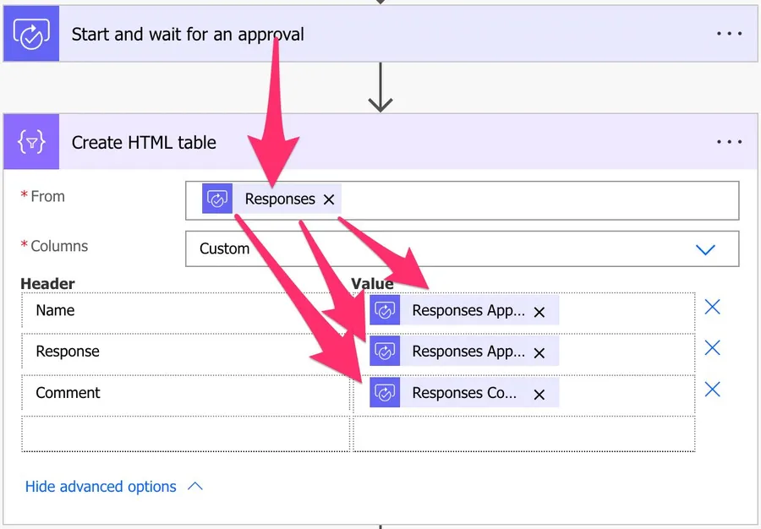Remove the Responses Co... token in Comment row
761x529 pixels.
[539, 394]
